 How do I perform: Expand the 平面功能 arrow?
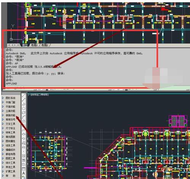(3, 107)
